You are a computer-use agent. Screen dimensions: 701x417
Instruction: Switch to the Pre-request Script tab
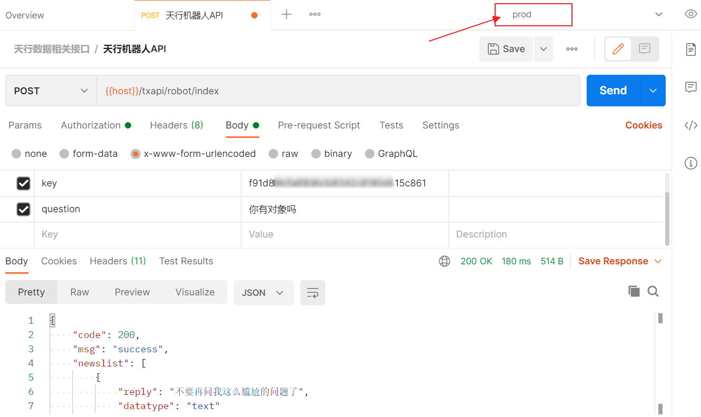click(319, 125)
